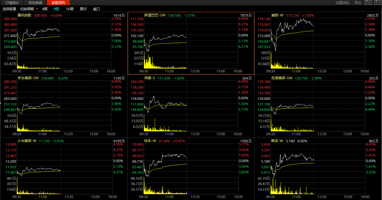The width and height of the screenshot is (382, 200).
Task: Click 美团-W price 175.100
Action: click(293, 15)
